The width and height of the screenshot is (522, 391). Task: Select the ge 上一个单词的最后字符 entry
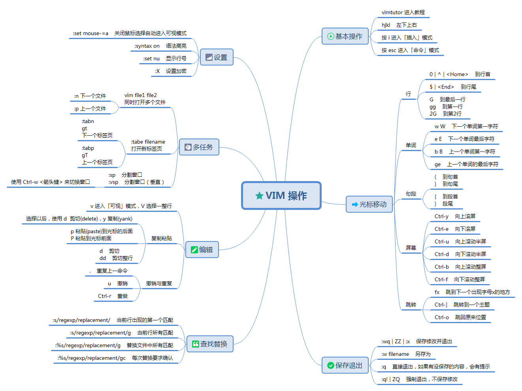[x=466, y=164]
